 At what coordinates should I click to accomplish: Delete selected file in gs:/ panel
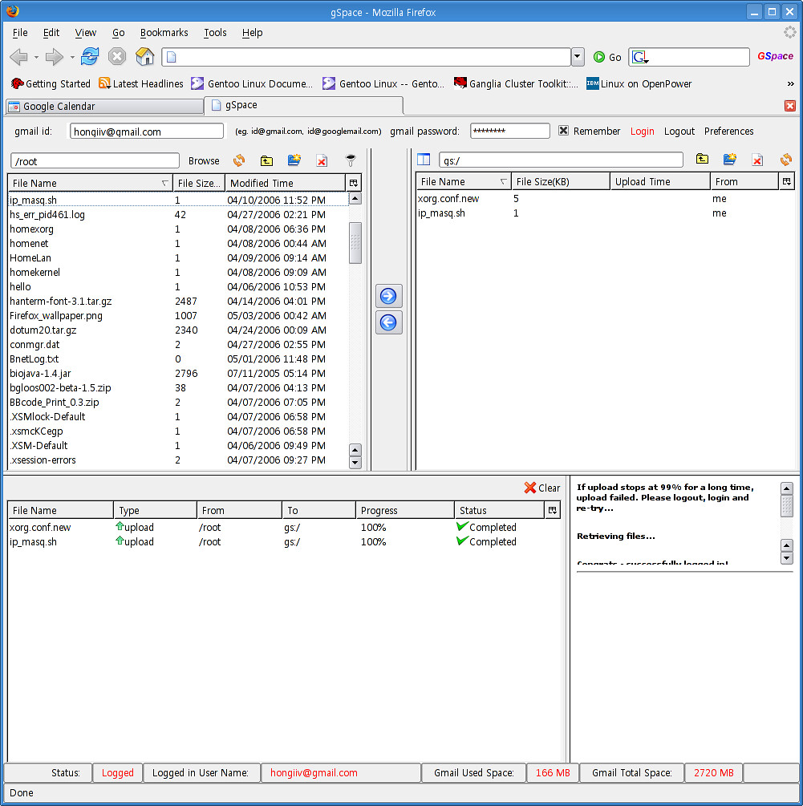pos(757,160)
